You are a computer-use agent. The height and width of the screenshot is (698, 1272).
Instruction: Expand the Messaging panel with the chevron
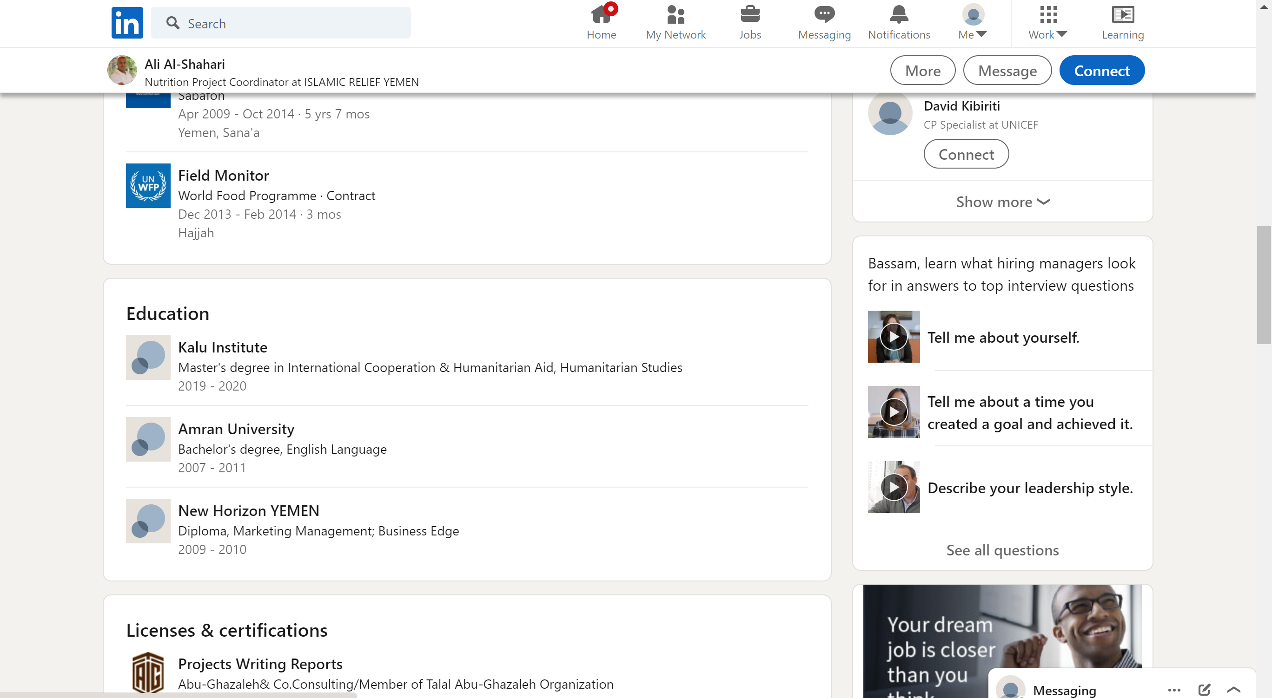pyautogui.click(x=1233, y=690)
